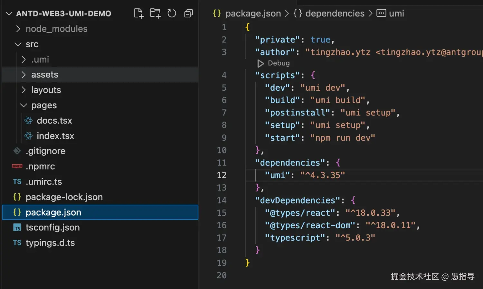
Task: Collapse all folders in explorer
Action: pyautogui.click(x=188, y=14)
